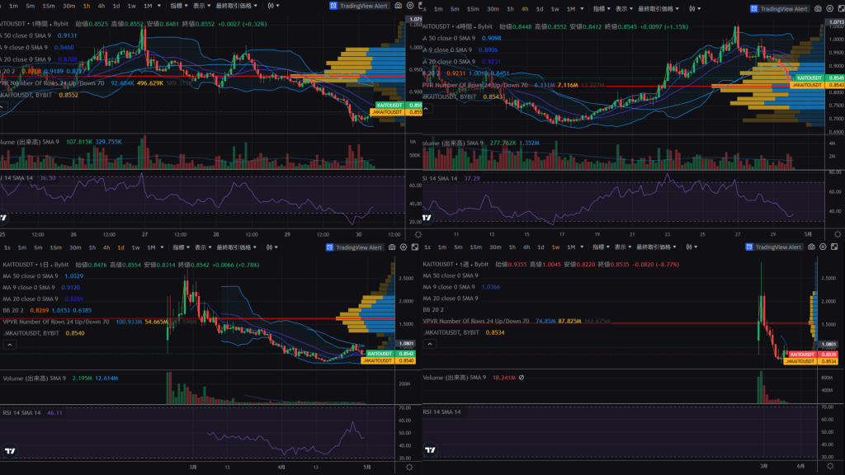The image size is (845, 475).
Task: Switch the weekly chart to 1h timeframe
Action: 512,247
